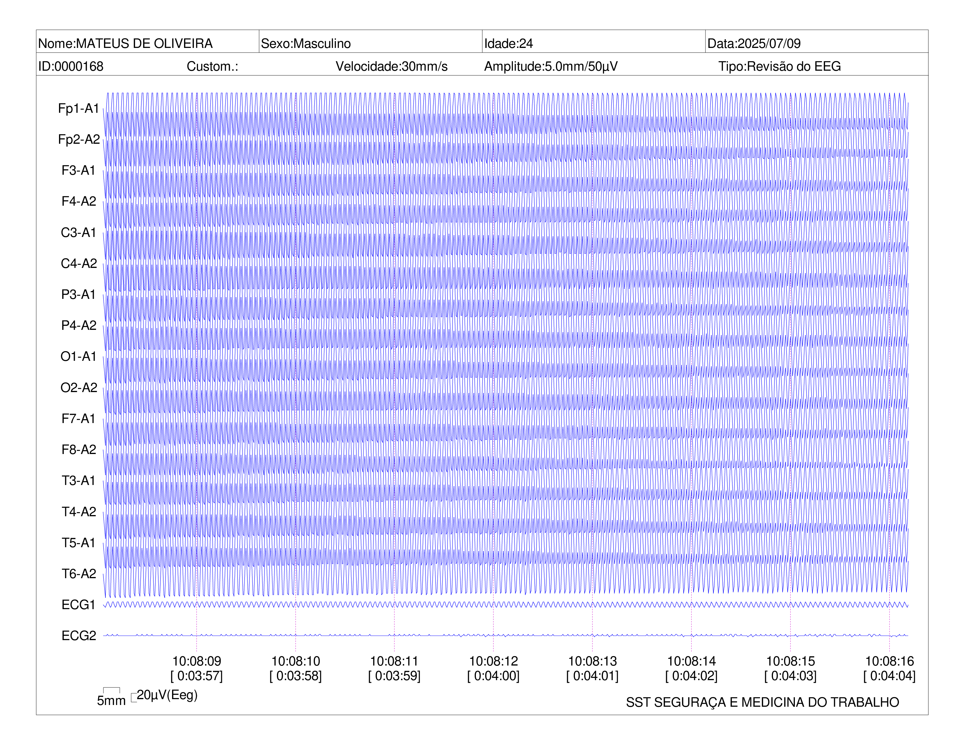Click the '20µV(Eeg)' amplitude scale legend
Image resolution: width=964 pixels, height=745 pixels.
tap(167, 695)
